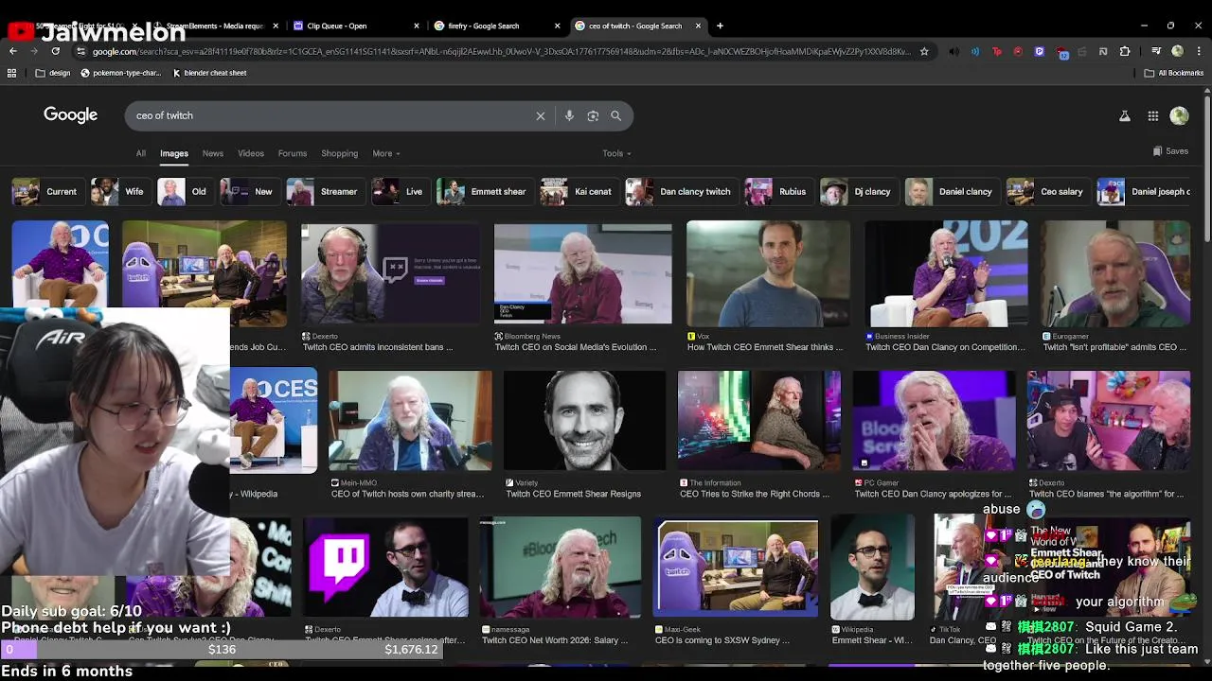Viewport: 1212px width, 681px height.
Task: Open the Chrome three-dot menu
Action: [1198, 51]
